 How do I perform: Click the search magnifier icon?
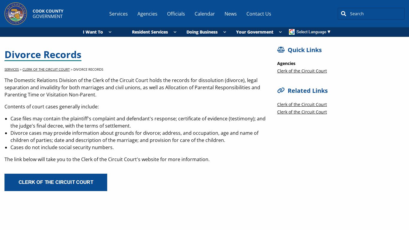[x=343, y=13]
